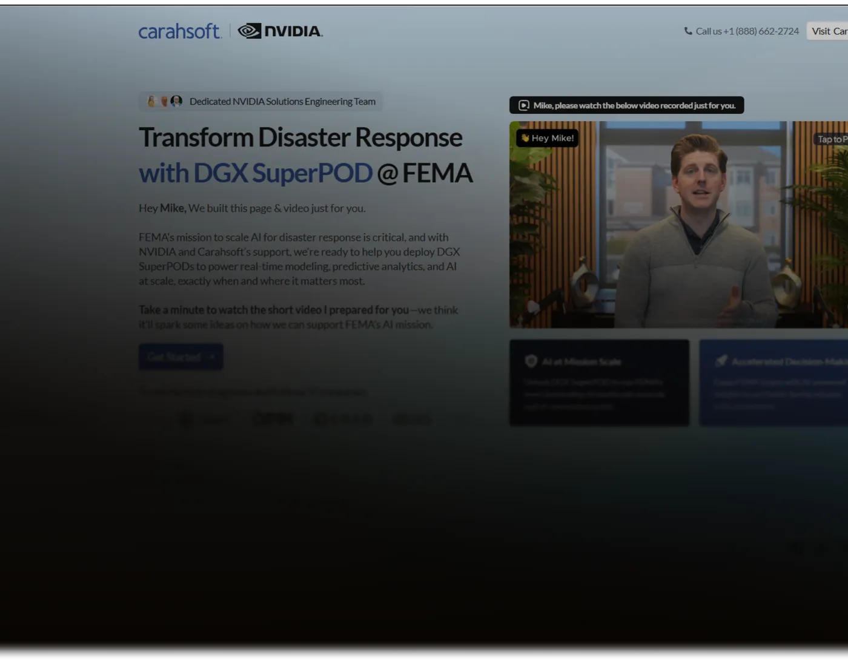Image resolution: width=848 pixels, height=661 pixels.
Task: Click the 'with DGX SuperPOD' blue heading text
Action: [256, 173]
